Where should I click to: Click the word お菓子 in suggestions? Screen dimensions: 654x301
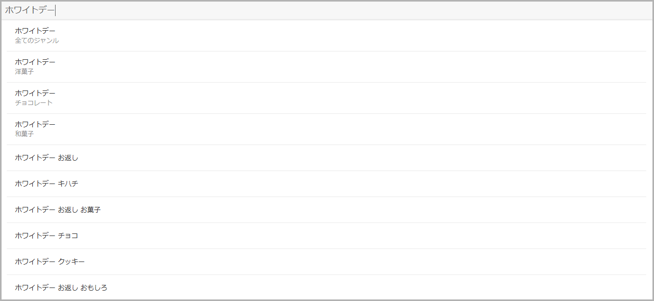click(x=90, y=210)
